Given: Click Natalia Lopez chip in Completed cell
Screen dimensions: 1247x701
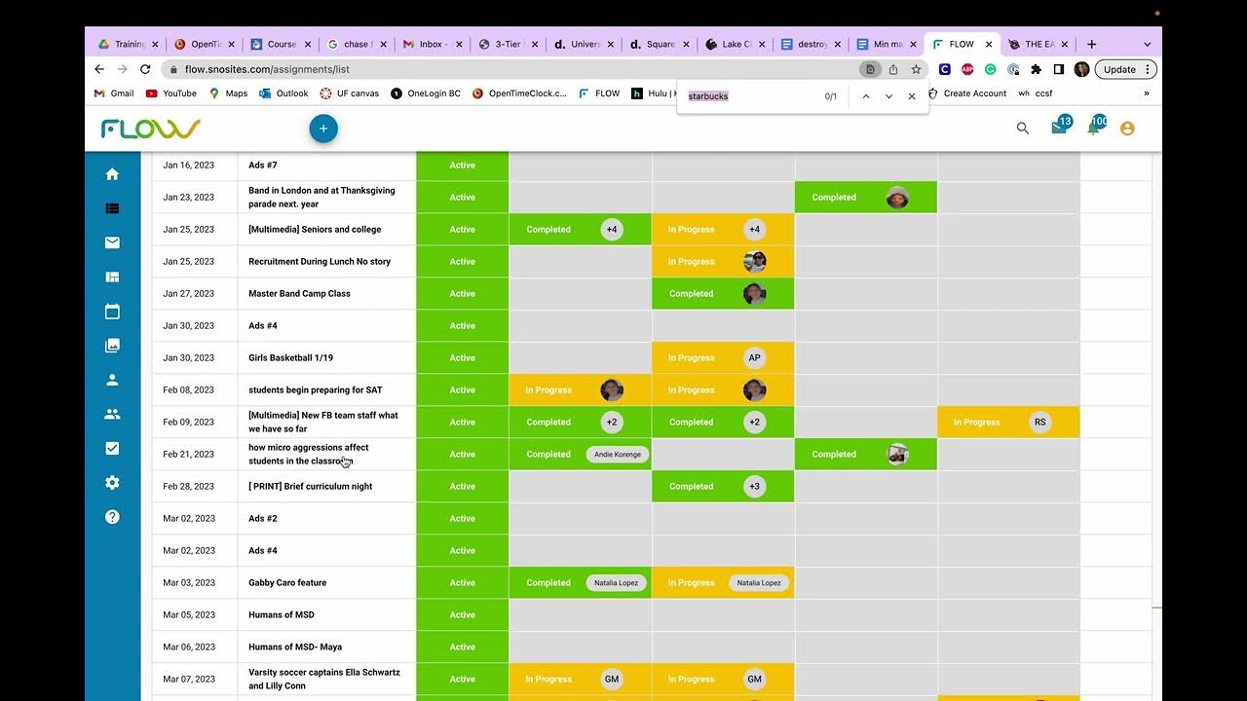Looking at the screenshot, I should (617, 583).
